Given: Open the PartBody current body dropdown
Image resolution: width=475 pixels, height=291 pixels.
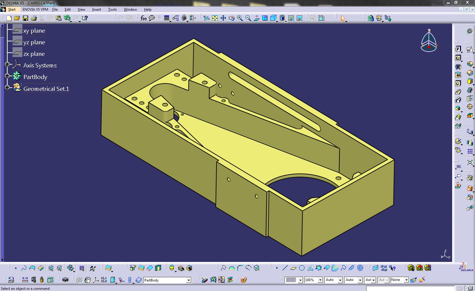Looking at the screenshot, I should (x=188, y=280).
